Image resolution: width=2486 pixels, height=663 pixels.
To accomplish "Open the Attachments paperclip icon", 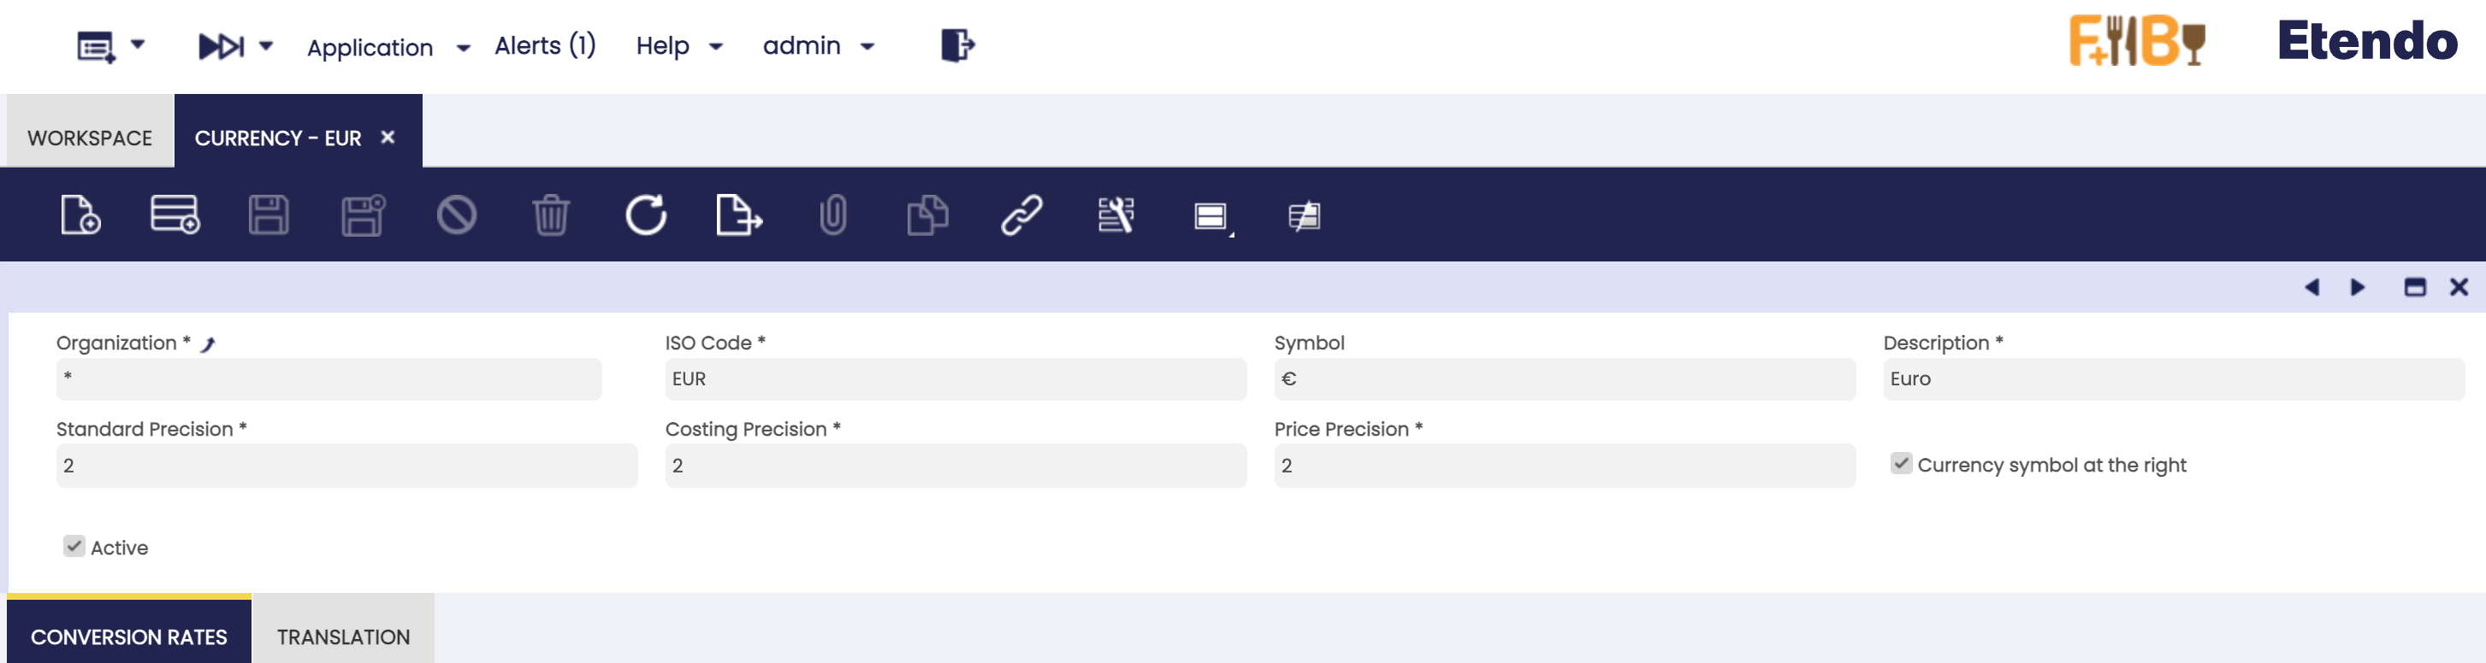I will [833, 215].
